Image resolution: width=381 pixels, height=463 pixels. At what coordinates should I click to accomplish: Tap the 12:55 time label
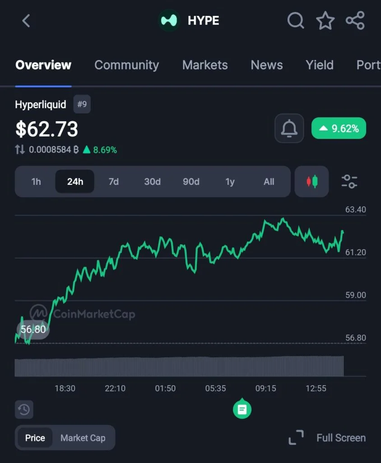tap(316, 388)
